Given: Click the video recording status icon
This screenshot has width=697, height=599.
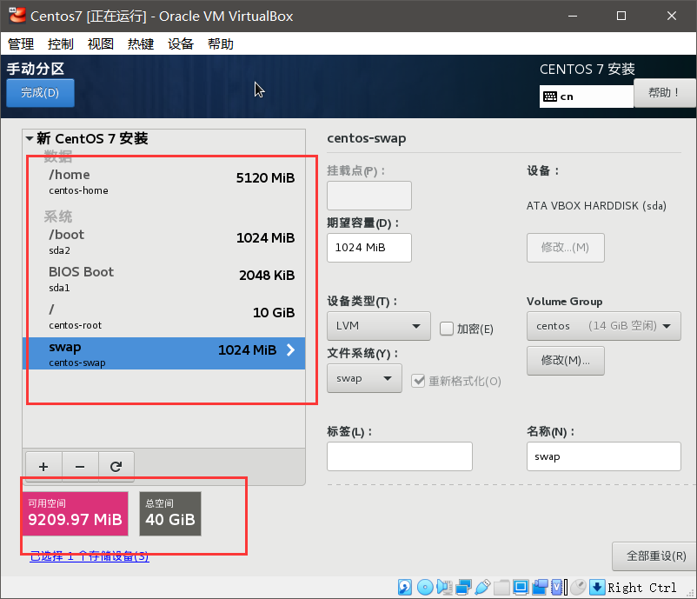Looking at the screenshot, I should [x=540, y=587].
